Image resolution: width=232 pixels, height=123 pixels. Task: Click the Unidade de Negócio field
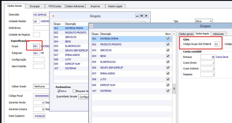click(37, 34)
